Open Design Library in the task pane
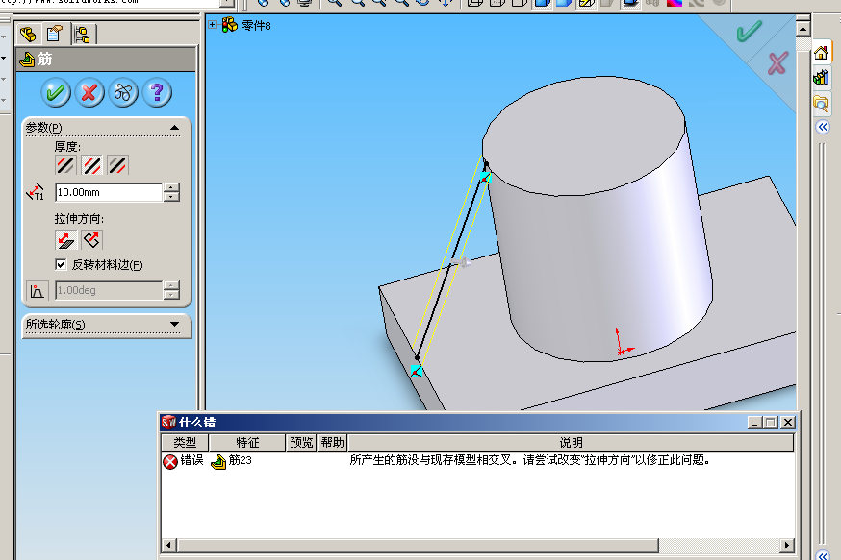841x560 pixels. 821,78
